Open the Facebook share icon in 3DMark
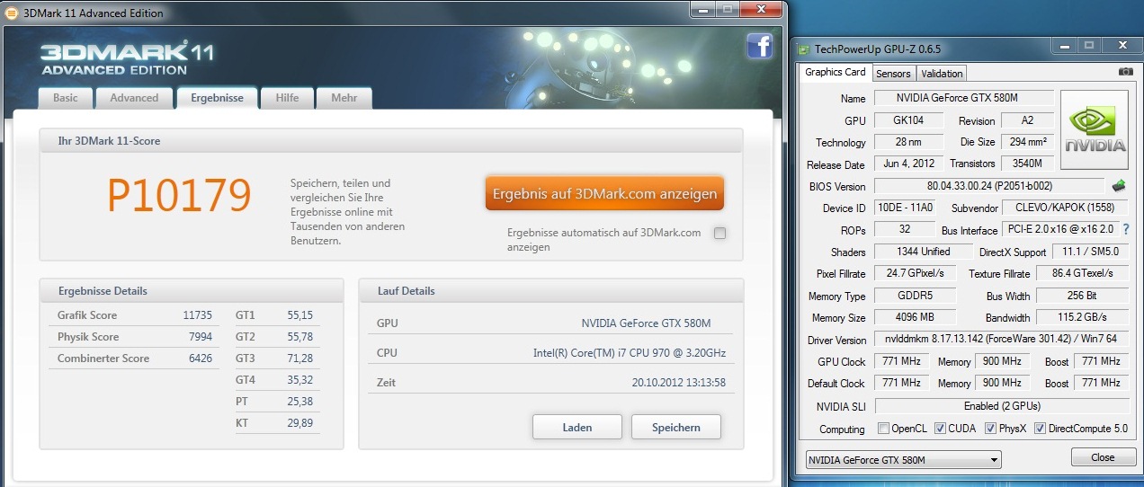This screenshot has height=487, width=1144. (x=759, y=45)
